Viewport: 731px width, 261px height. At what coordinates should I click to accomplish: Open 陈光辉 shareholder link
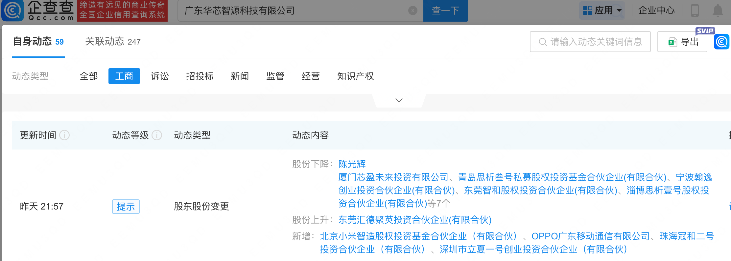pos(352,164)
